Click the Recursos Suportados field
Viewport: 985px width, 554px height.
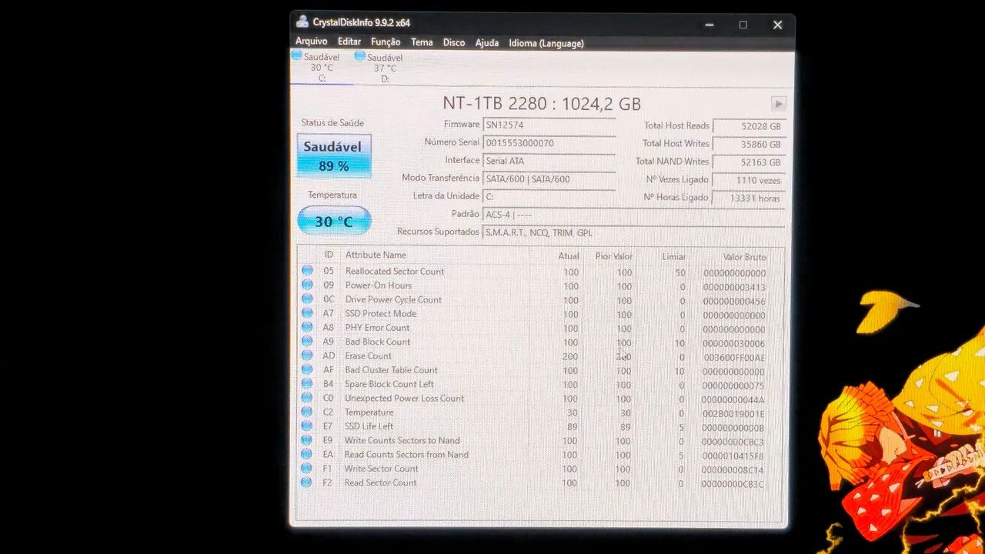coord(633,232)
